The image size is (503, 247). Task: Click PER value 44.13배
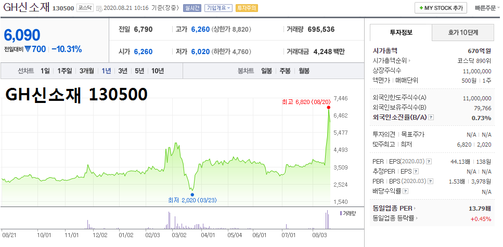(x=459, y=161)
